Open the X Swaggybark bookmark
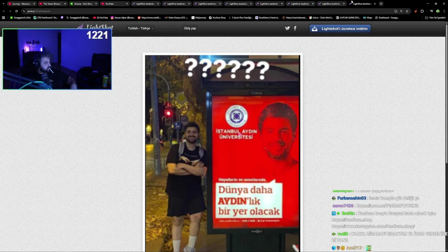Viewport: 448px width, 252px height. 78,17
